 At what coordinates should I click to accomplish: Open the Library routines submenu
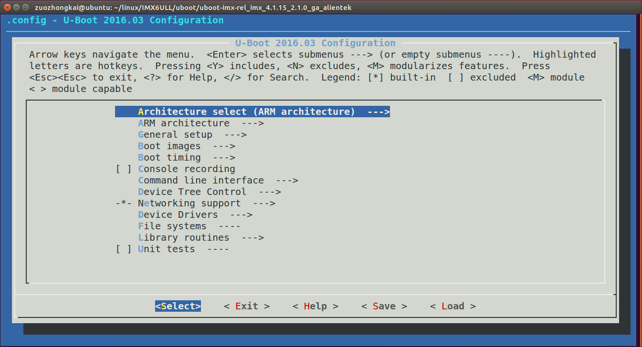pyautogui.click(x=201, y=237)
